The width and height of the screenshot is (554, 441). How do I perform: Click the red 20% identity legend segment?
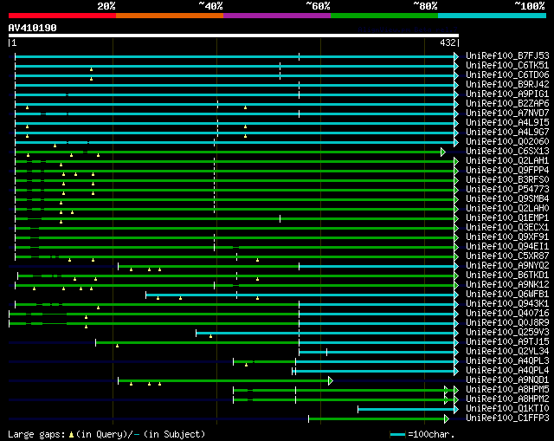coord(62,16)
